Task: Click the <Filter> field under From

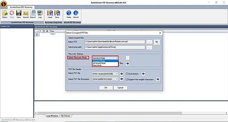Action: coord(53,34)
